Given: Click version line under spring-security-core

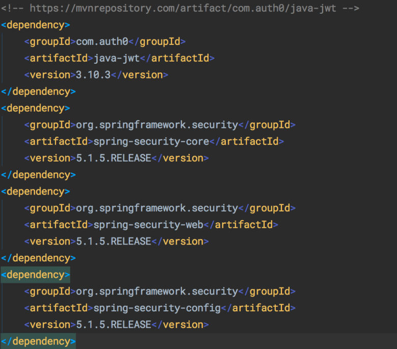Looking at the screenshot, I should [117, 158].
